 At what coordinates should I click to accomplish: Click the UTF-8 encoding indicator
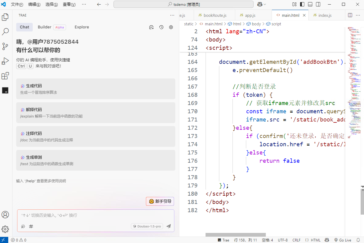coord(283,240)
